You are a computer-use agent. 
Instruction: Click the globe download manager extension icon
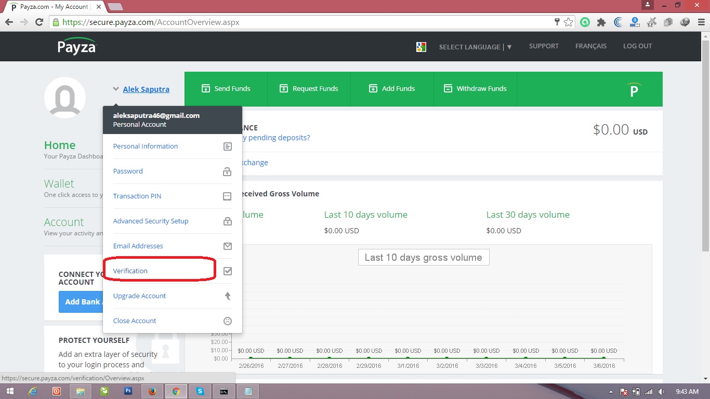click(685, 22)
